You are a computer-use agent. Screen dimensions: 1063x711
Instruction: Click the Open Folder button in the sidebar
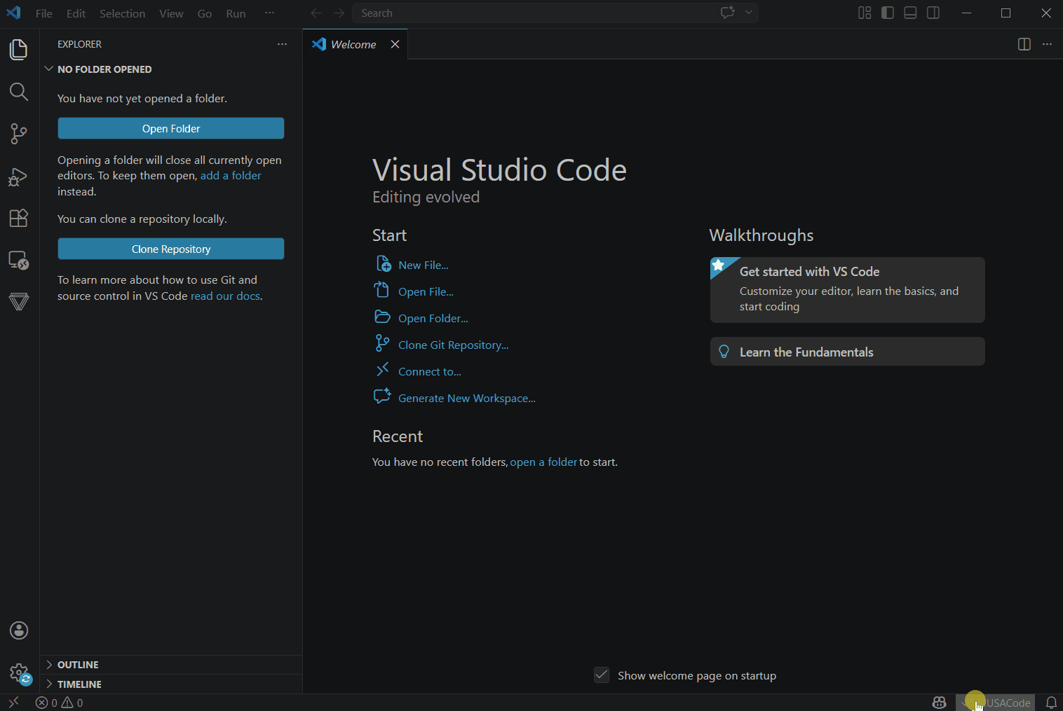coord(171,128)
